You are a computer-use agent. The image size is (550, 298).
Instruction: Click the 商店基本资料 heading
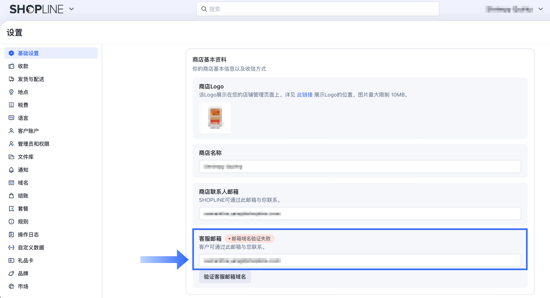209,60
